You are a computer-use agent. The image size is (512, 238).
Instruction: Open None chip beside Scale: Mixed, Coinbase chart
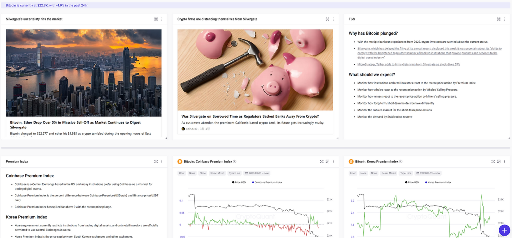203,173
